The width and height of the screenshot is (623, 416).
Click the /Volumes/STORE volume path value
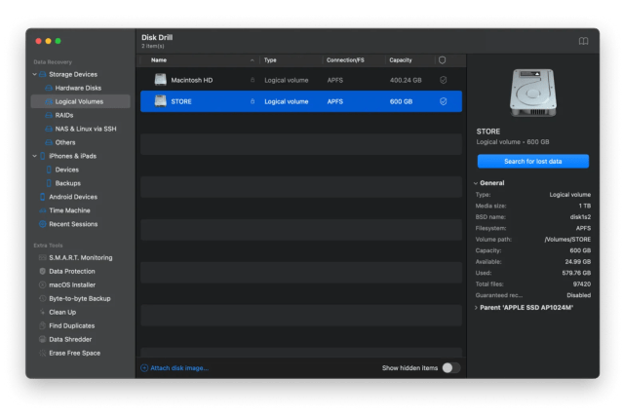point(567,240)
